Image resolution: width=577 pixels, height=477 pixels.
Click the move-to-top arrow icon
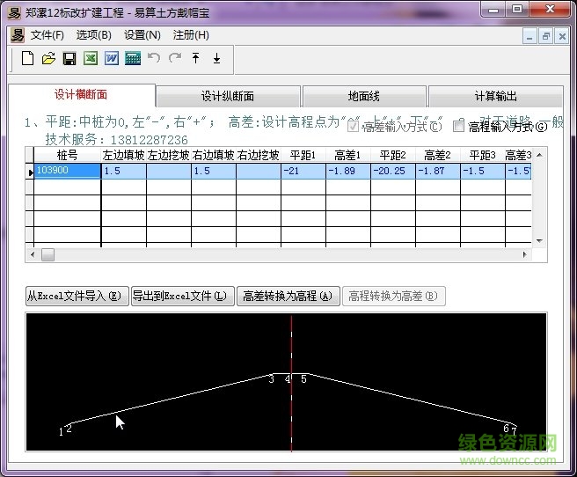coord(195,59)
